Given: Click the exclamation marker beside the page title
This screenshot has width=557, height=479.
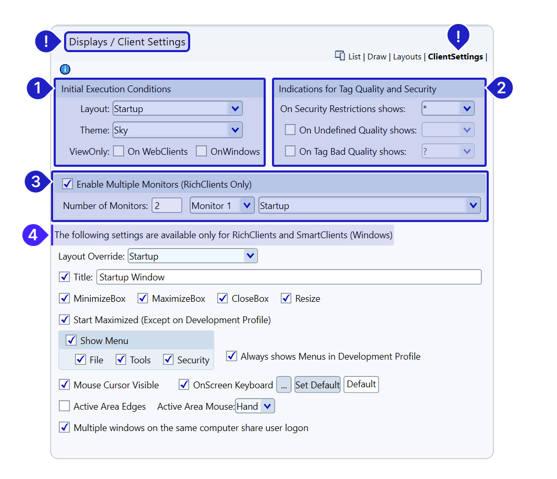Looking at the screenshot, I should [x=46, y=42].
